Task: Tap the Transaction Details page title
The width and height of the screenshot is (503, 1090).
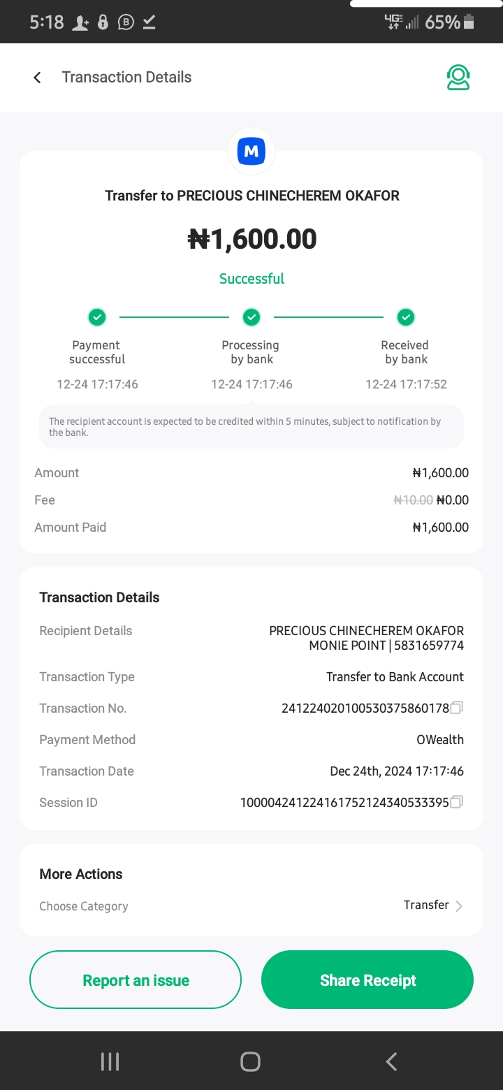Action: point(126,78)
